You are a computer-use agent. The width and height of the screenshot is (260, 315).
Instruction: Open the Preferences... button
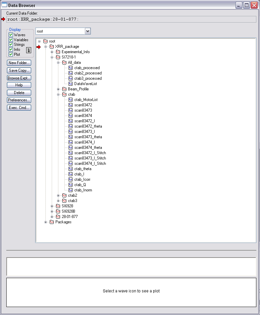(19, 100)
